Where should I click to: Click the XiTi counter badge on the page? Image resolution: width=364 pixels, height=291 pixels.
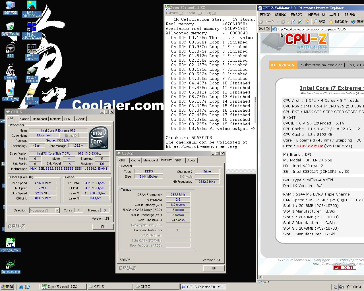click(x=344, y=268)
